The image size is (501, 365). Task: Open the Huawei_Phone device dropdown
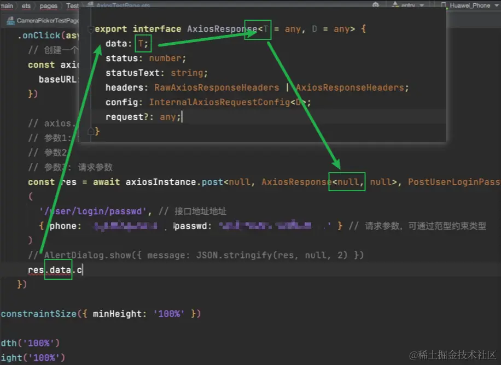click(497, 5)
